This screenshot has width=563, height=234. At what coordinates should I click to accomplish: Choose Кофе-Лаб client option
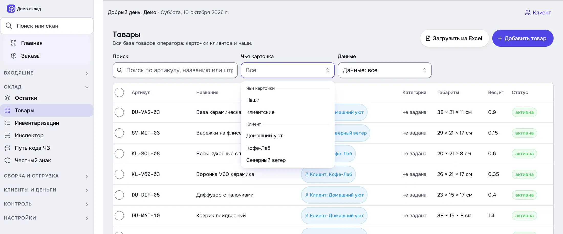(x=287, y=148)
